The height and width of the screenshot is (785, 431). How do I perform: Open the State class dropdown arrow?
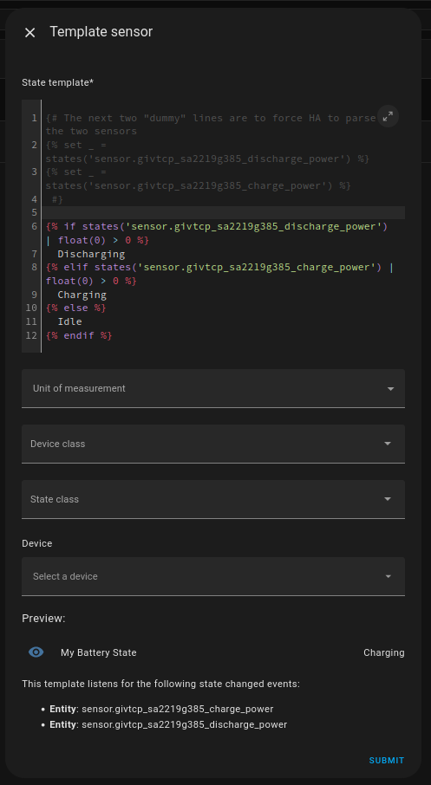[x=387, y=499]
